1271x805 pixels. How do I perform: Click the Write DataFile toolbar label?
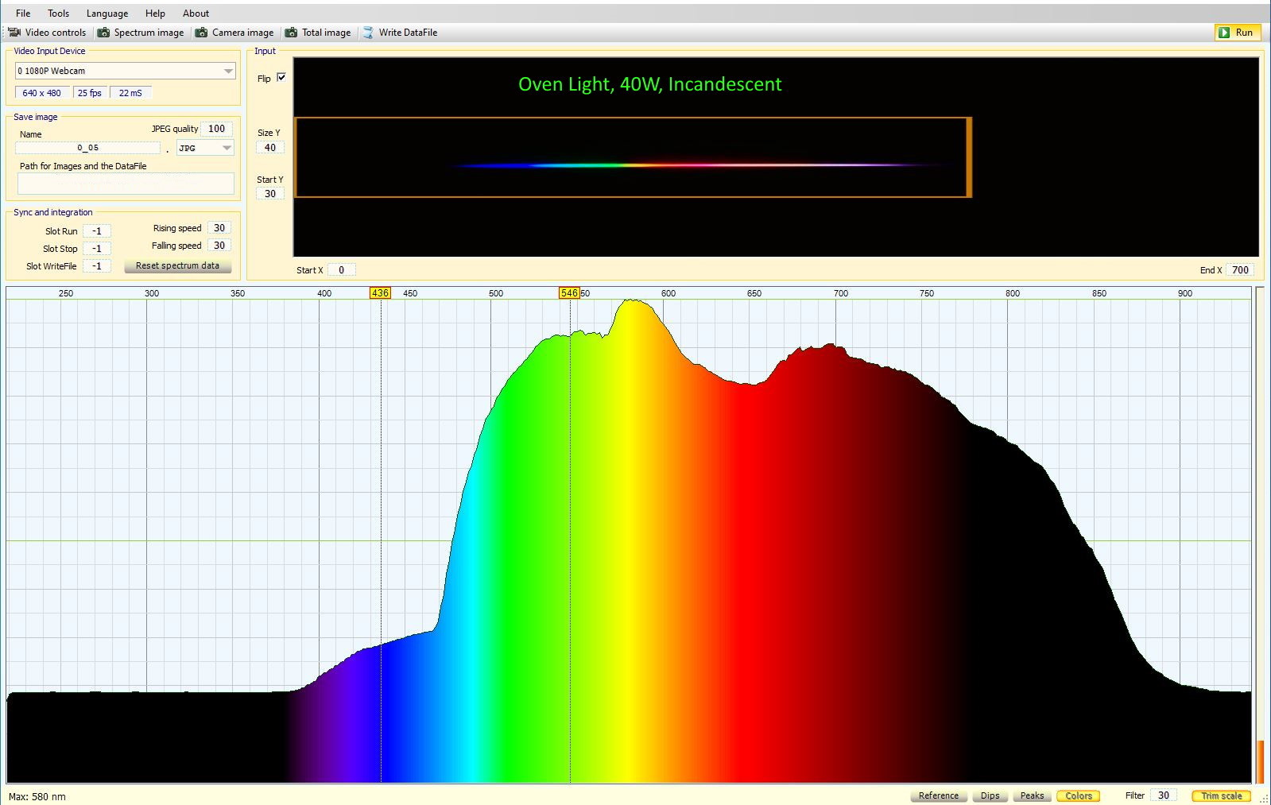tap(408, 33)
